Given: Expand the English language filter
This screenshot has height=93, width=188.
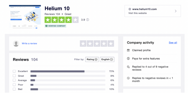Looking at the screenshot, I should tap(107, 59).
